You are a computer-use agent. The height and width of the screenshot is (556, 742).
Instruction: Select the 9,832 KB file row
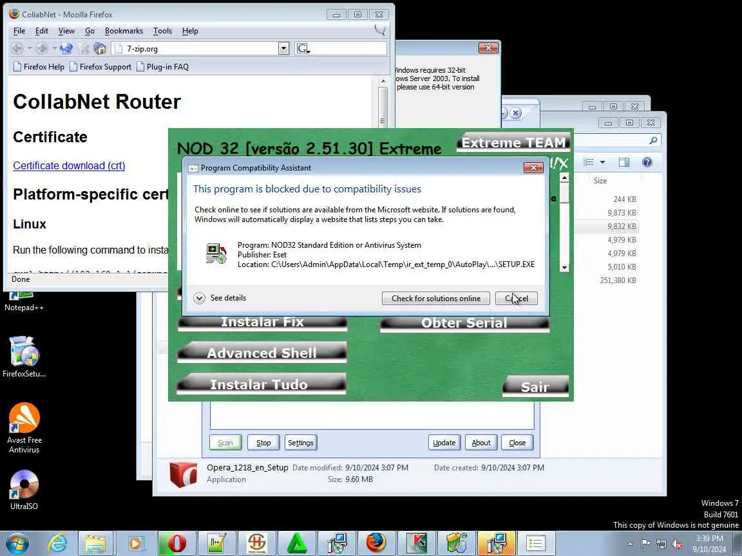(x=607, y=227)
